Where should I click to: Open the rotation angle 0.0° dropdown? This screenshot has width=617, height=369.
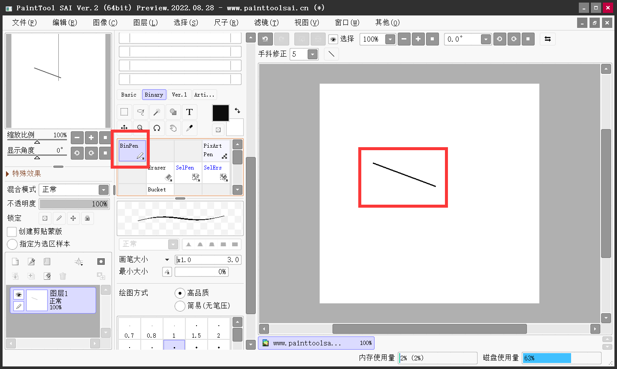pyautogui.click(x=486, y=39)
